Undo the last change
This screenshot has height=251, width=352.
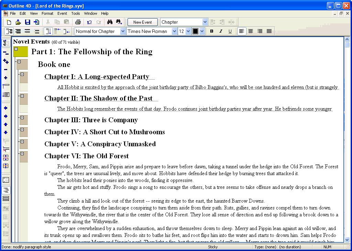coord(89,22)
